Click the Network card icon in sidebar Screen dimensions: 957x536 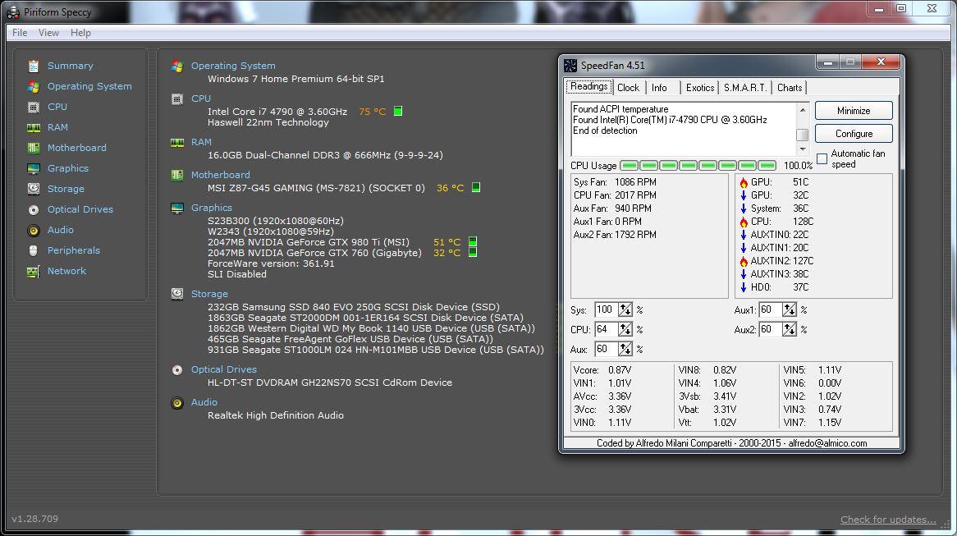(34, 271)
